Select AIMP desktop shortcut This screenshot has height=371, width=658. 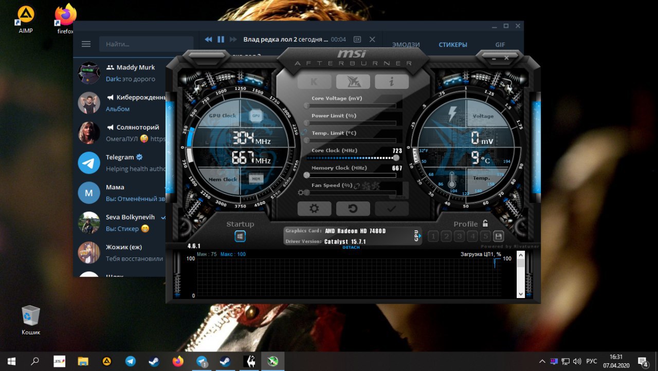26,20
